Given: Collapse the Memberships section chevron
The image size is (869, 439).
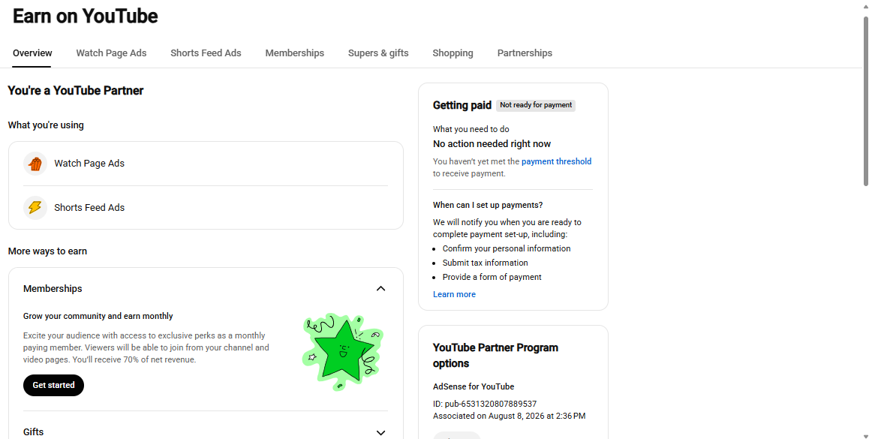Looking at the screenshot, I should (380, 288).
